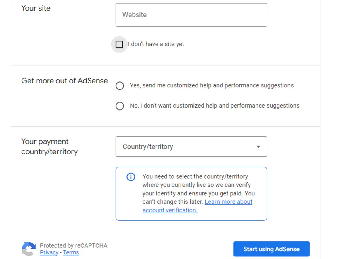Open the reCAPTCHA Terms link

click(71, 252)
